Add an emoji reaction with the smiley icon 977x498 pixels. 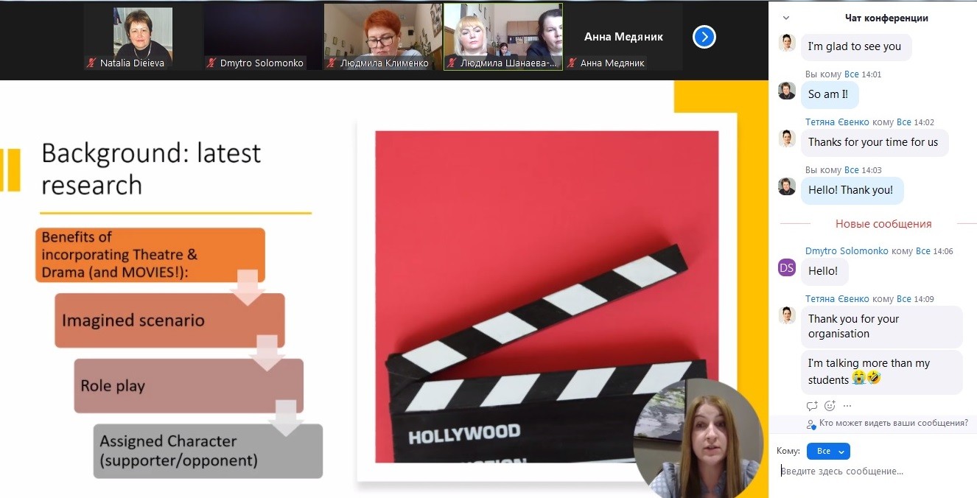pyautogui.click(x=830, y=405)
